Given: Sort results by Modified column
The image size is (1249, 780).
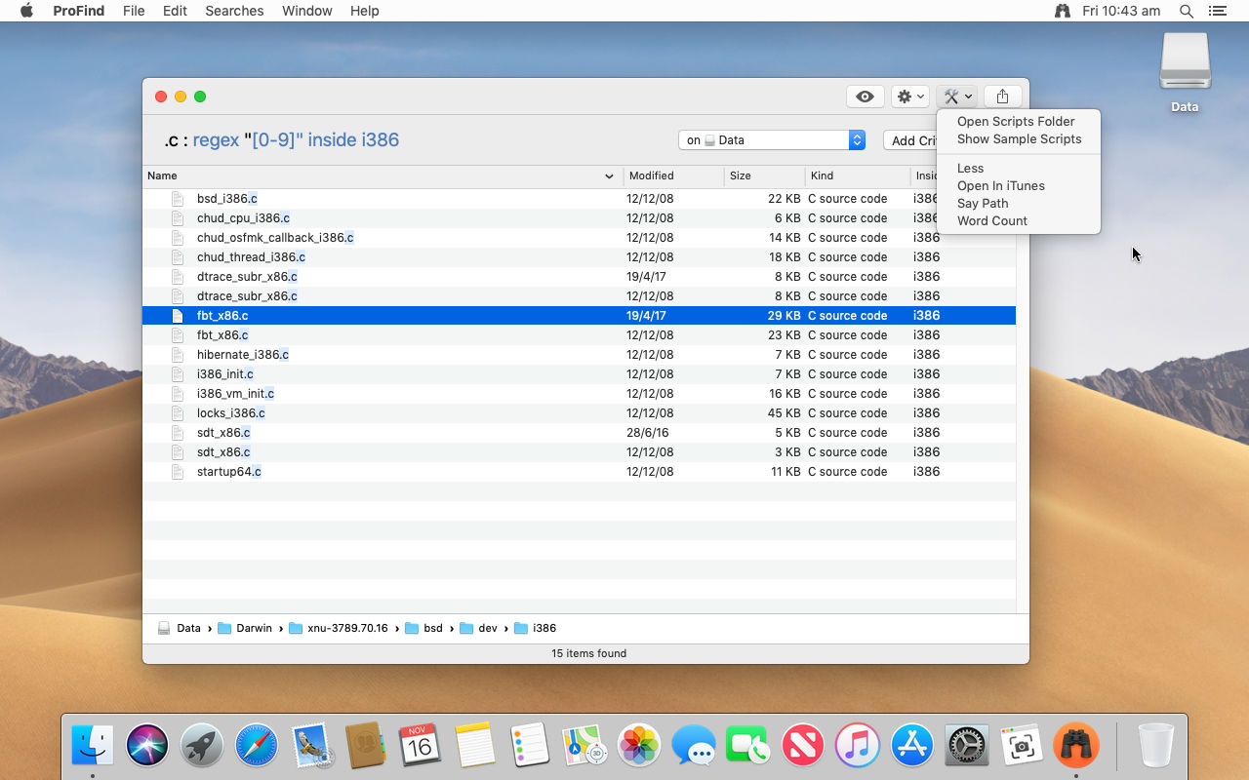Looking at the screenshot, I should click(674, 175).
